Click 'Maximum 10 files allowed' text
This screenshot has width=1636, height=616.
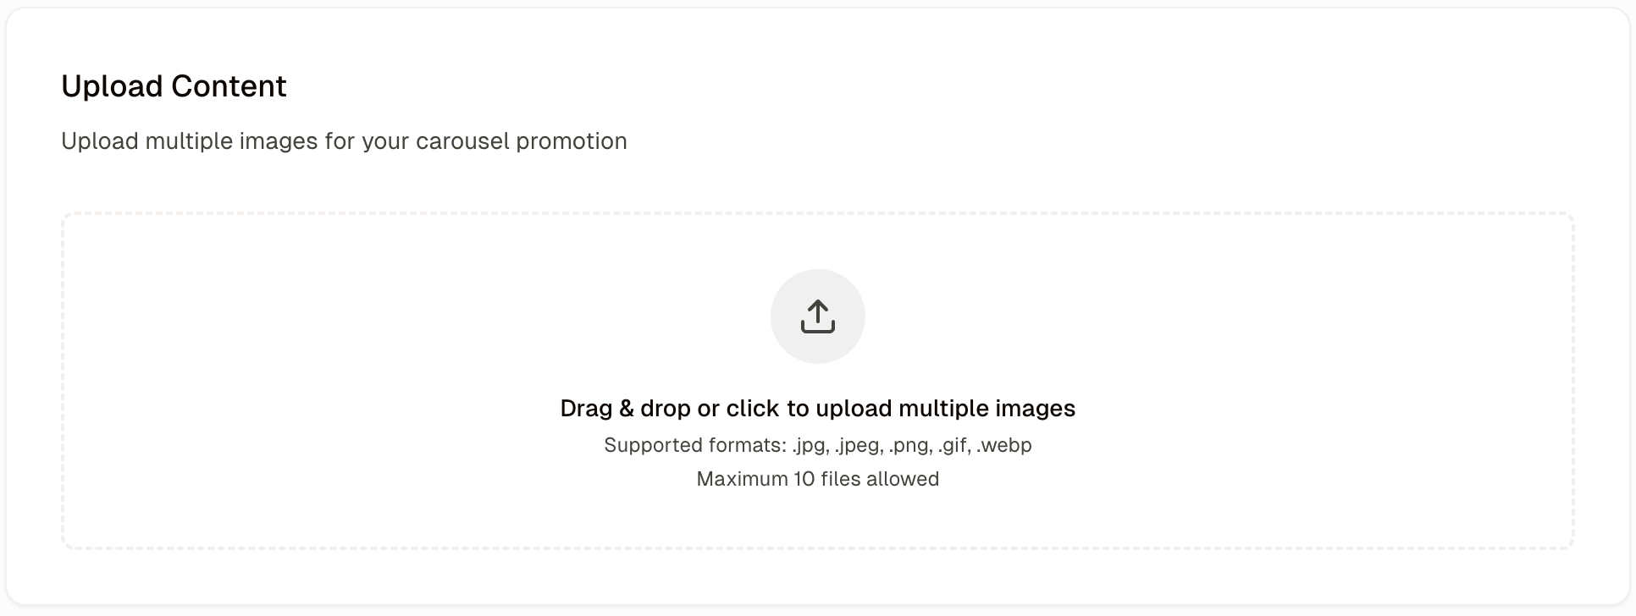pyautogui.click(x=818, y=479)
